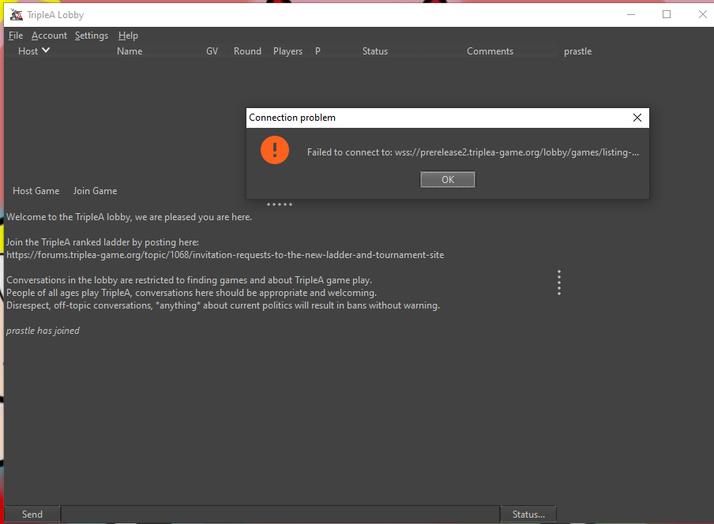Click the Comments column header
Screen dimensions: 714x524
click(x=490, y=51)
